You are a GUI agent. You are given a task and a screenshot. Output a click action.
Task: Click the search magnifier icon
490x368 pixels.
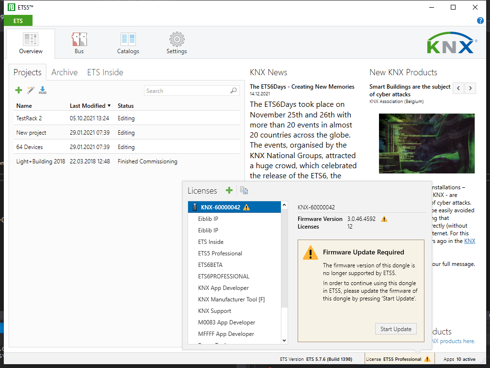pos(234,91)
